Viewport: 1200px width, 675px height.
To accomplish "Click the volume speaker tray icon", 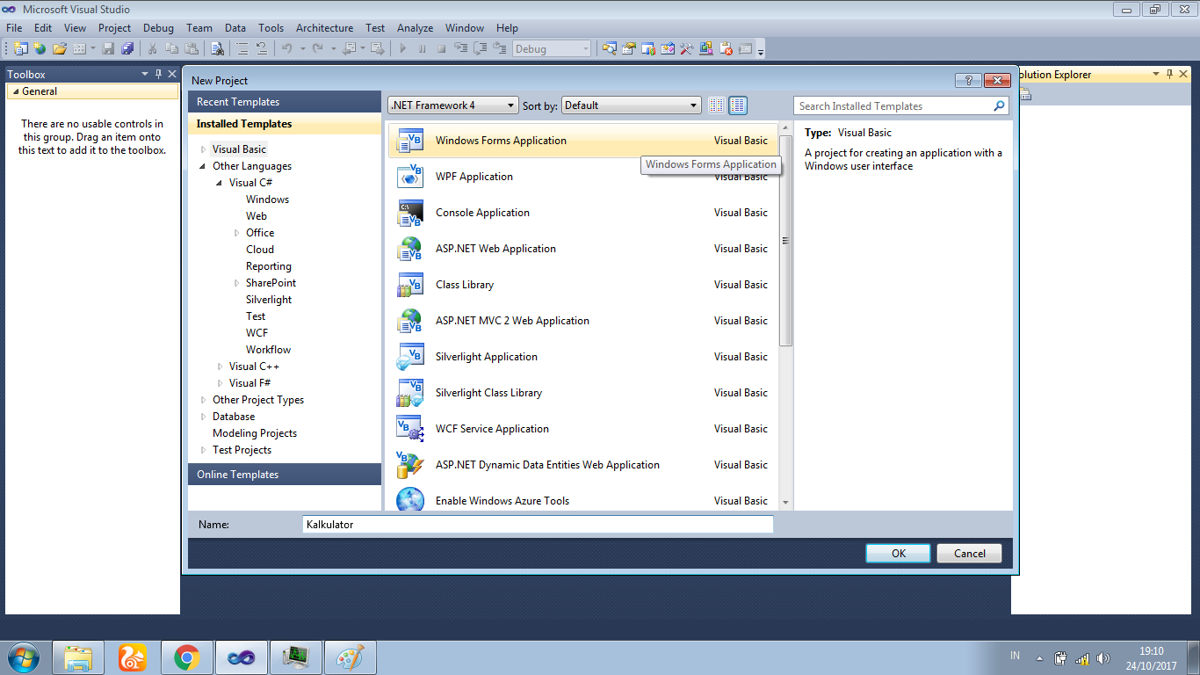I will [1103, 657].
